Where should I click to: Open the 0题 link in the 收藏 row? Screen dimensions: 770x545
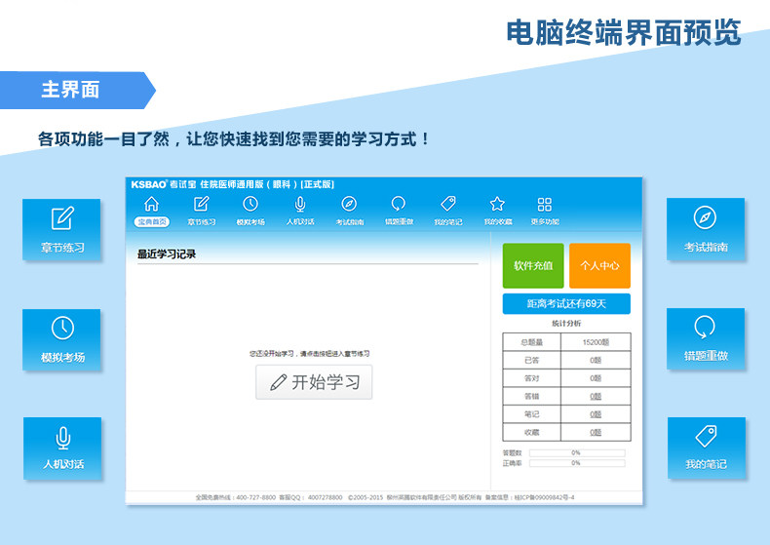596,433
